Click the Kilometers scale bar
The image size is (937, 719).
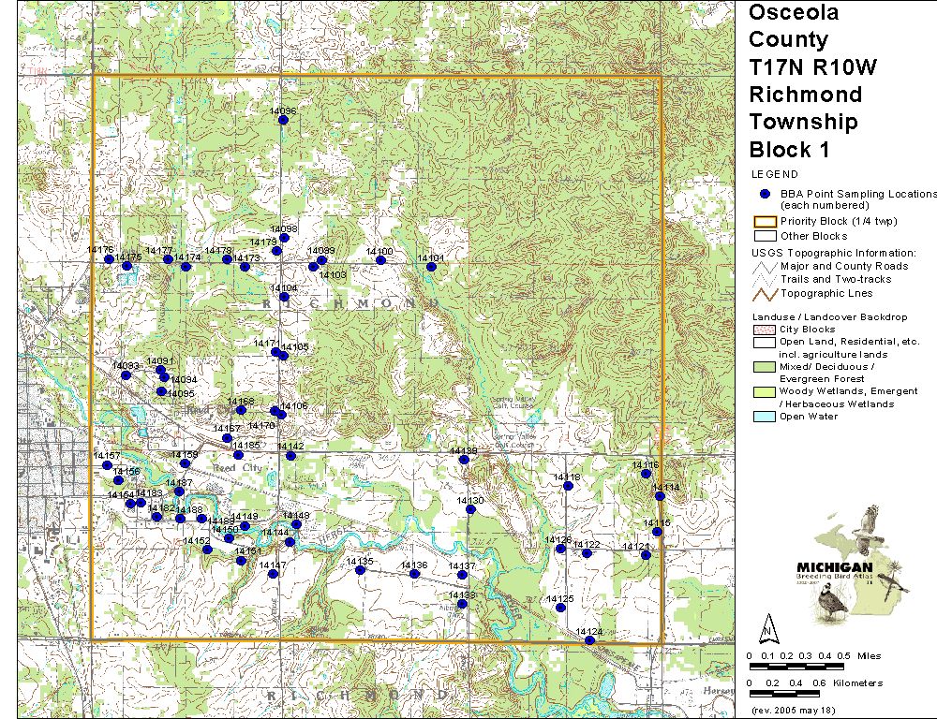point(796,694)
